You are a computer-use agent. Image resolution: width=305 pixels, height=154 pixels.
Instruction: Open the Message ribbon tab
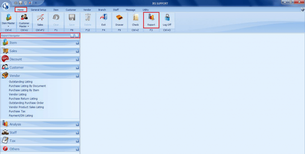pyautogui.click(x=130, y=10)
